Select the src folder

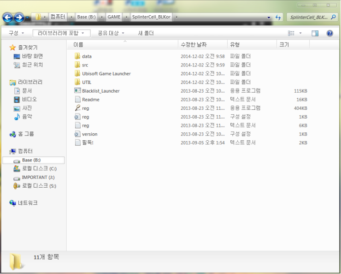[x=81, y=65]
